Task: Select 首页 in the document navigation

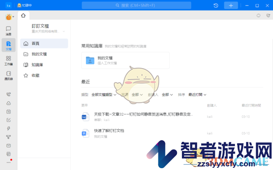Action: (x=44, y=44)
